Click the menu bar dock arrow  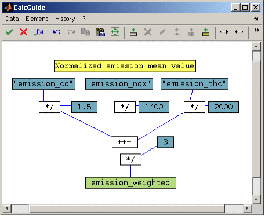tap(256, 19)
